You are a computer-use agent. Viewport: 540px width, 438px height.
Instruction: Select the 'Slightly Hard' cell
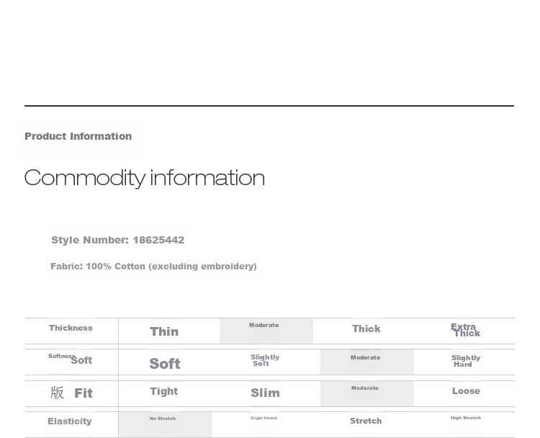466,361
